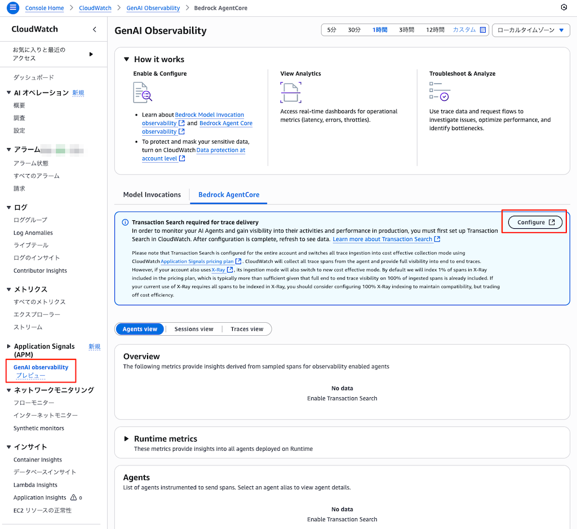Open ログのインサイト in sidebar
Viewport: 577px width, 529px height.
pos(37,258)
